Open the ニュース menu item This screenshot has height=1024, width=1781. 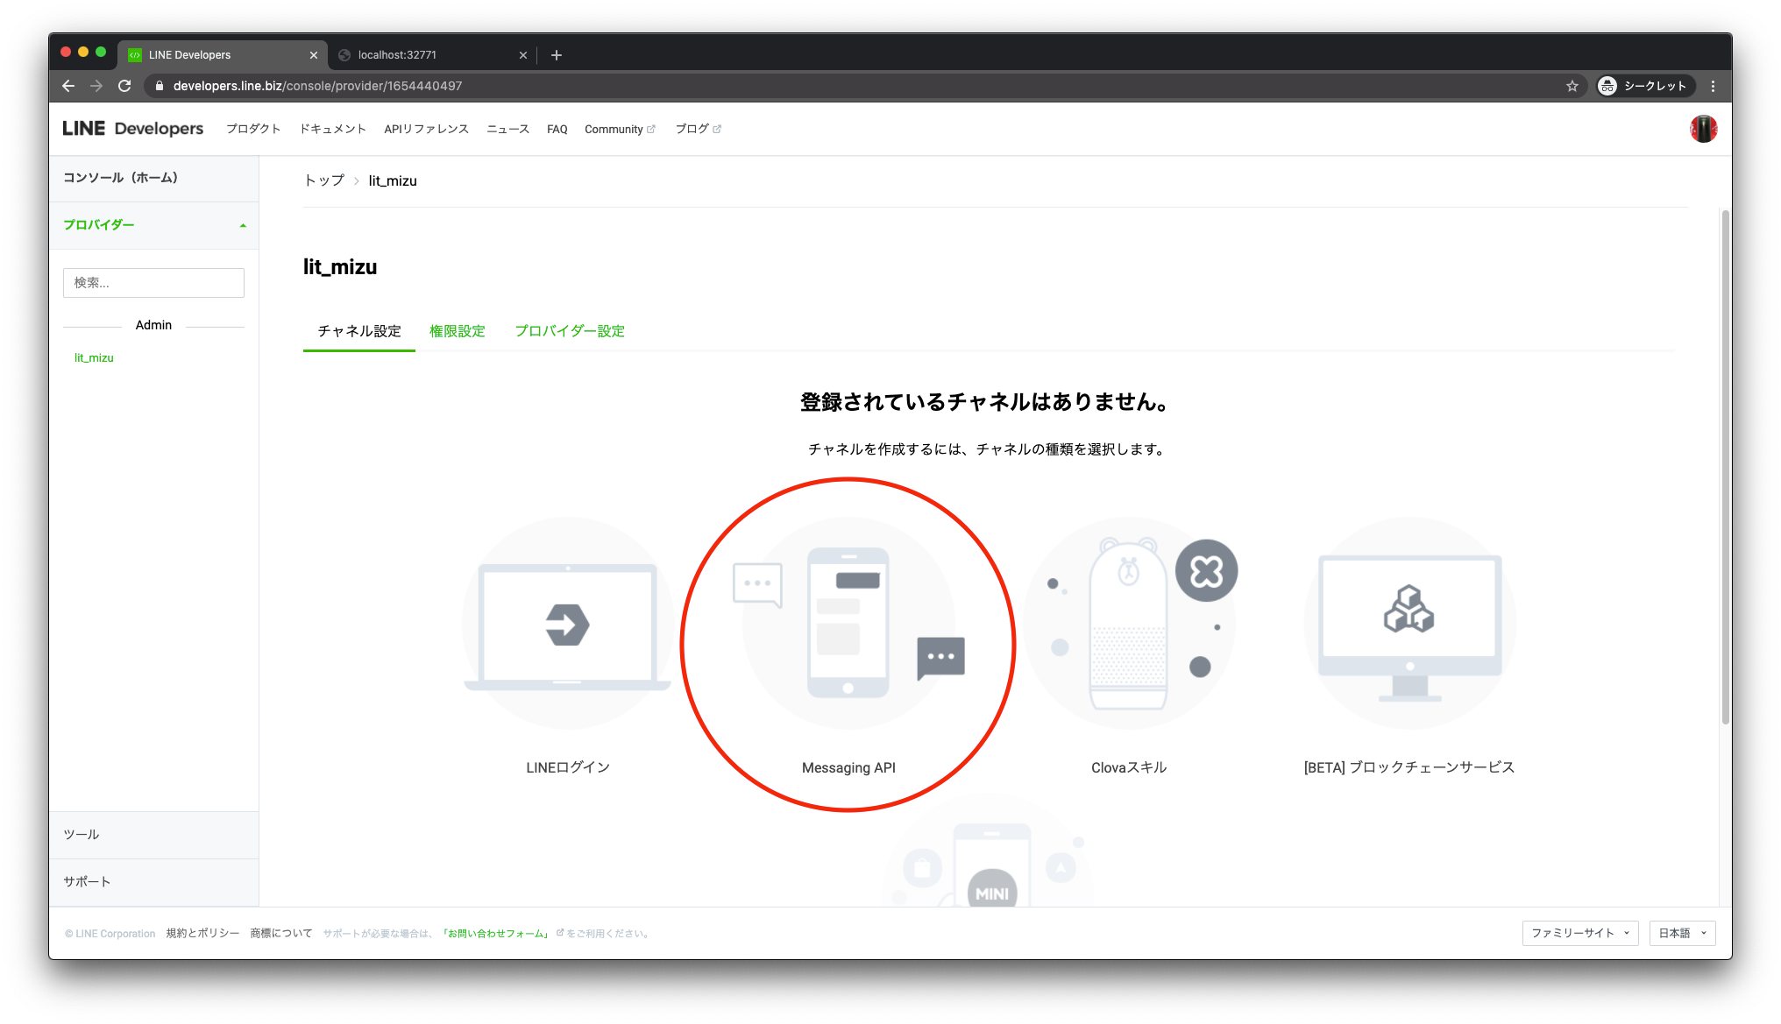pyautogui.click(x=508, y=129)
